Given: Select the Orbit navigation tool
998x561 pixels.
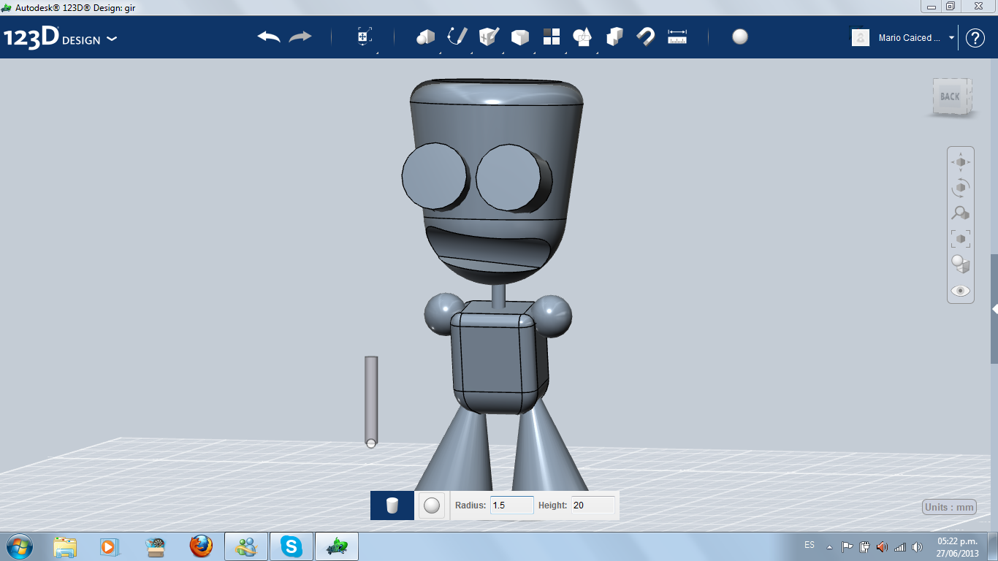Looking at the screenshot, I should point(961,188).
